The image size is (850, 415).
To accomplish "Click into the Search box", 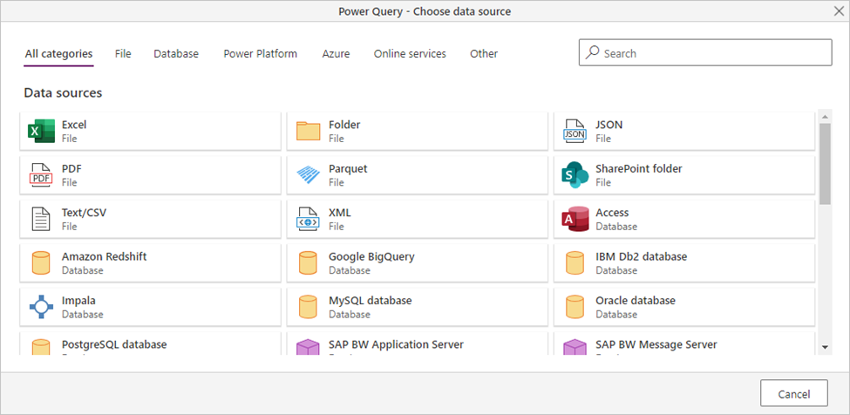I will click(x=705, y=52).
